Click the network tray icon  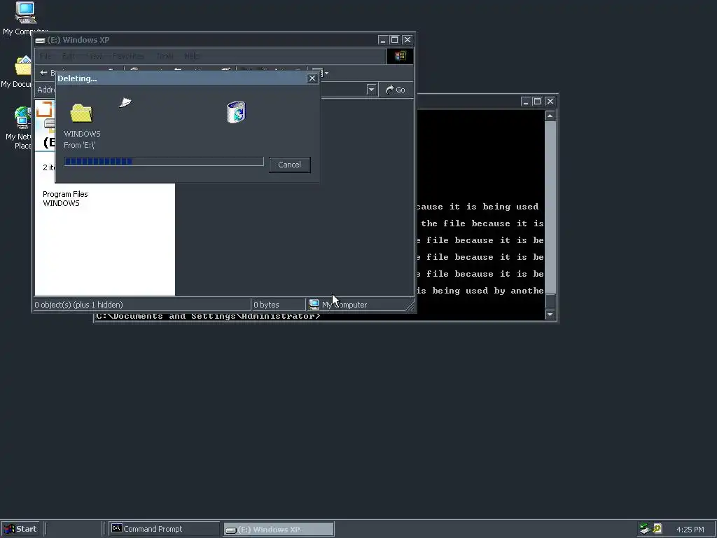(645, 529)
